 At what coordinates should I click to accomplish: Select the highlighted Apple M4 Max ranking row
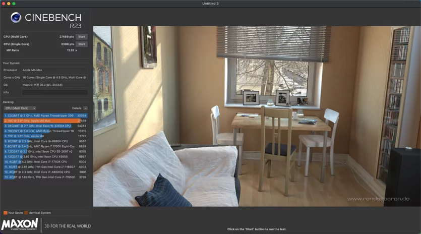[45, 121]
